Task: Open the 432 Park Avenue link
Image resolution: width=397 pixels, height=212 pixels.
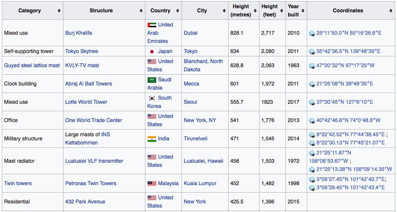Action: pyautogui.click(x=85, y=202)
